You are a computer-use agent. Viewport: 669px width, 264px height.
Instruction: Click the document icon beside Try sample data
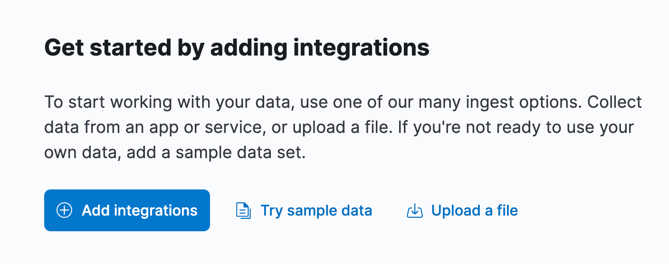(x=243, y=210)
